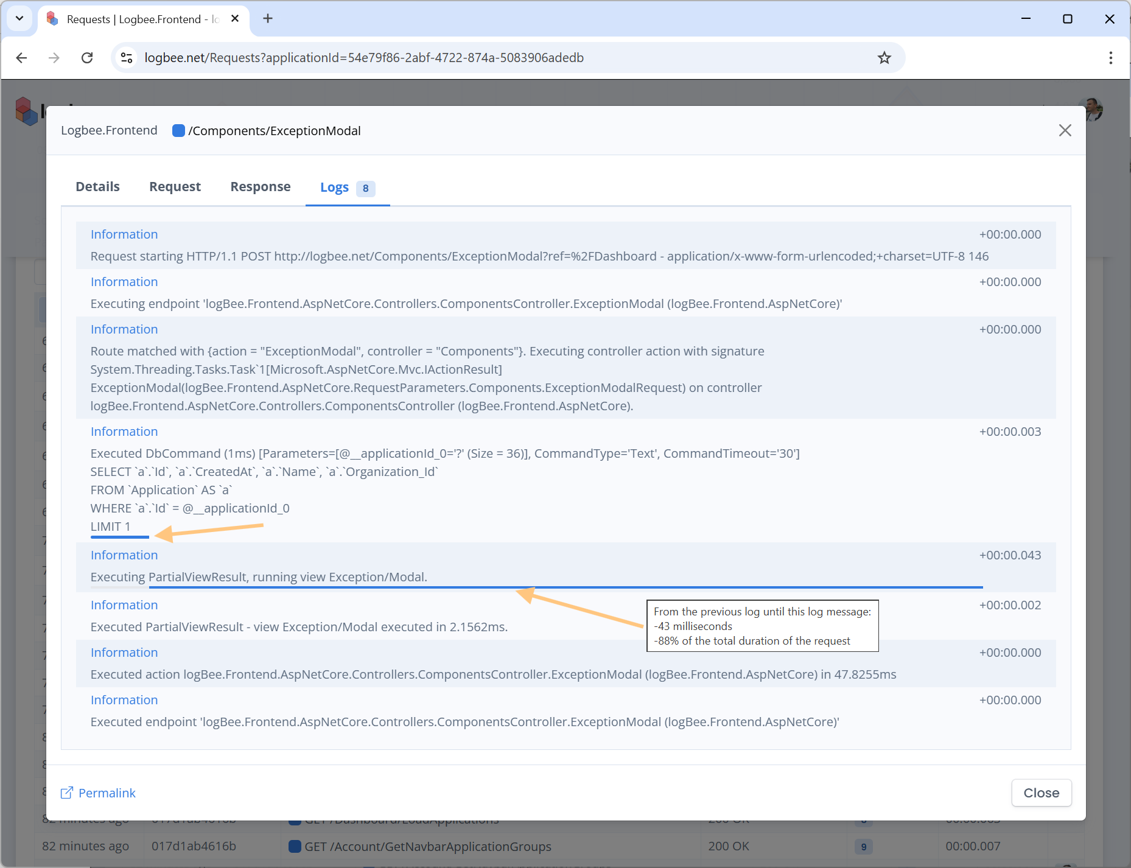Viewport: 1131px width, 868px height.
Task: Go back to the previous page
Action: click(x=22, y=58)
